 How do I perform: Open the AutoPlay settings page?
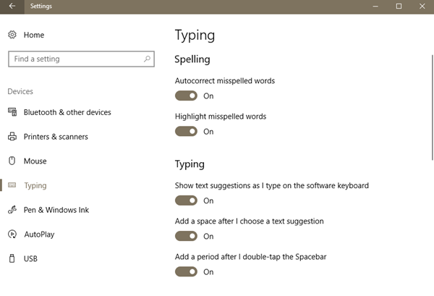click(x=39, y=234)
